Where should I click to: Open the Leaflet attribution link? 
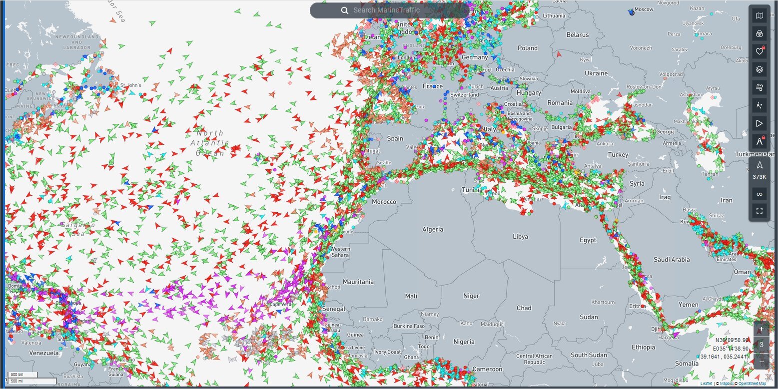[707, 384]
